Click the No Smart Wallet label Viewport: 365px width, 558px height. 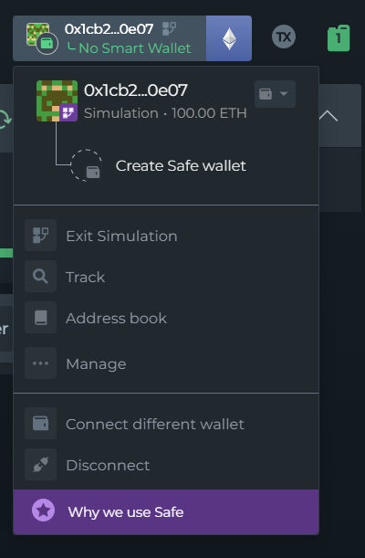(135, 48)
